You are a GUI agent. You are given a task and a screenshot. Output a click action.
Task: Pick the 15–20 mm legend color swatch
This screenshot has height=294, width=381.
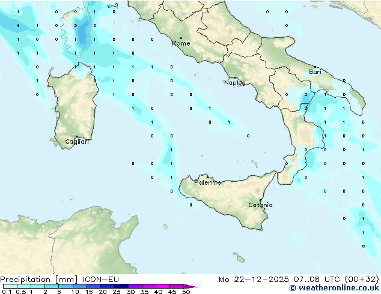pos(94,286)
